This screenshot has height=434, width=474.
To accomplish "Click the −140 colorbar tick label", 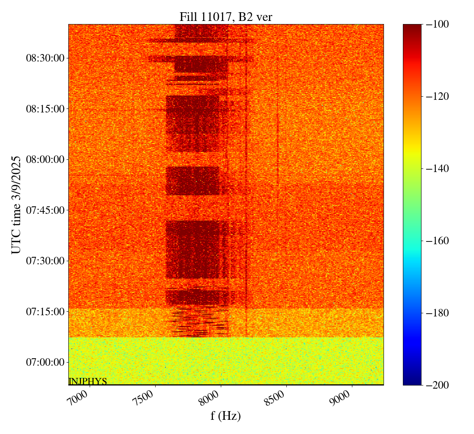I will [437, 169].
